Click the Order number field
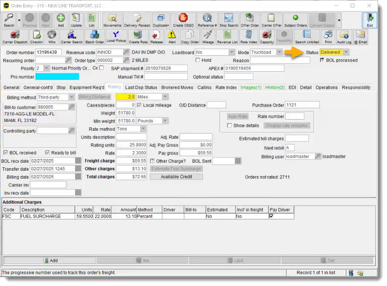The width and height of the screenshot is (387, 286). pyautogui.click(x=48, y=52)
